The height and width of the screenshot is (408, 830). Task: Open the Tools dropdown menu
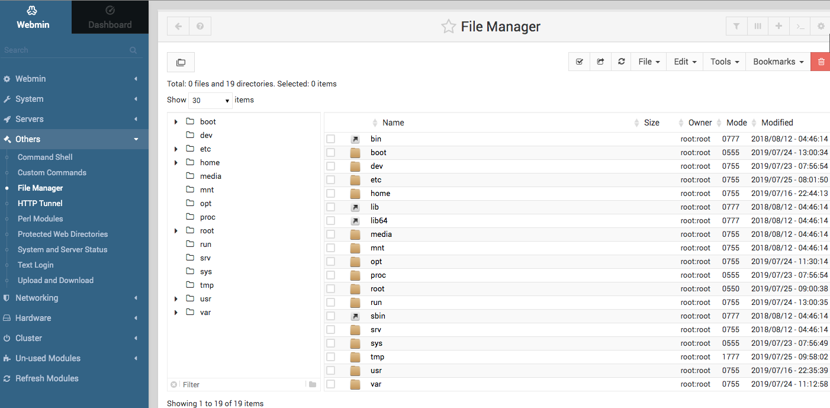pyautogui.click(x=725, y=62)
